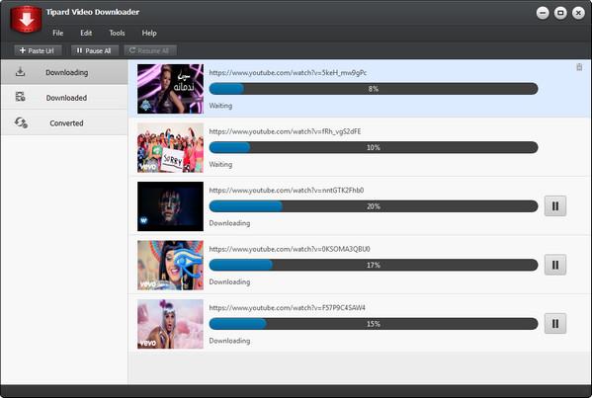The height and width of the screenshot is (398, 592).
Task: Select the 5keH_mw9gPc video thumbnail
Action: (x=170, y=89)
